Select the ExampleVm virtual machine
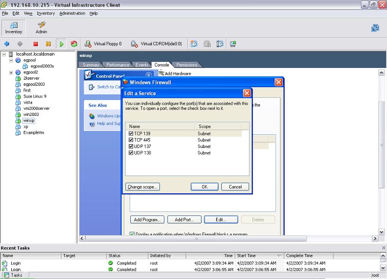The width and height of the screenshot is (387, 279). (34, 132)
